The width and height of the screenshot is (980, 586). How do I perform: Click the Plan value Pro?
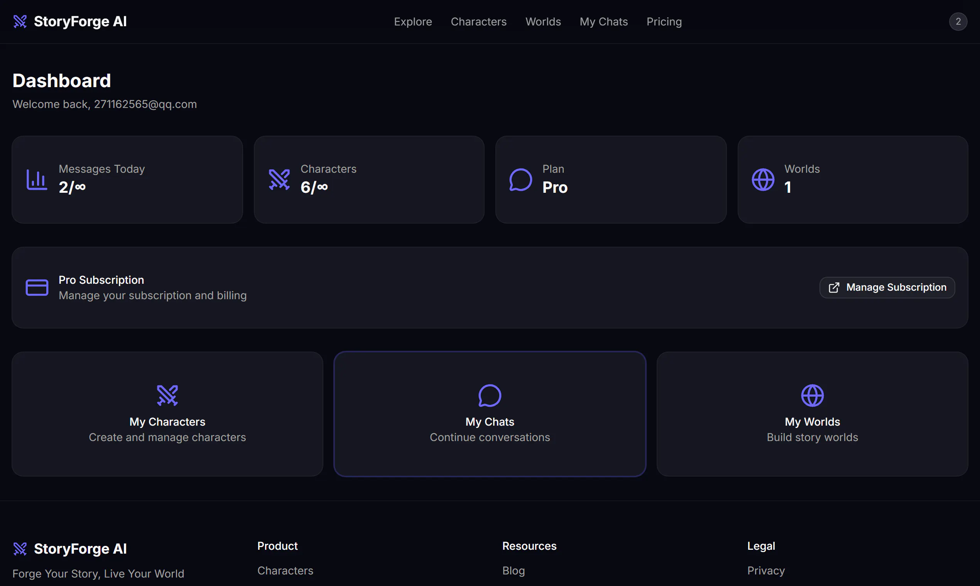pos(554,187)
